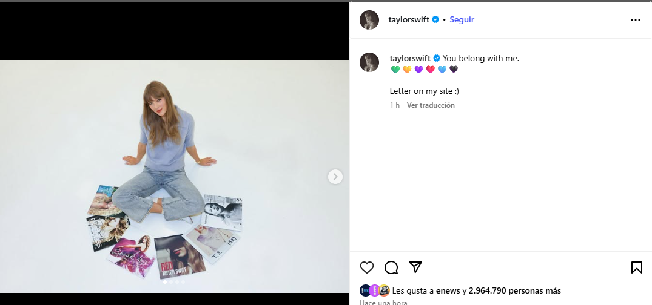Click the Red album cover in the photo

180,257
